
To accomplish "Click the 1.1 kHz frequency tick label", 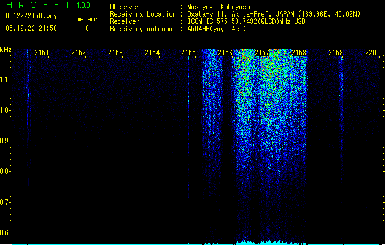I will (x=5, y=80).
